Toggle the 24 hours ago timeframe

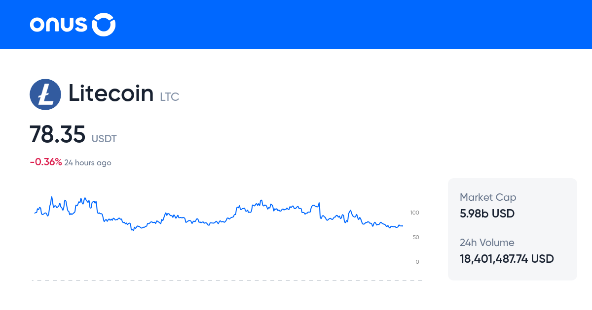point(88,162)
